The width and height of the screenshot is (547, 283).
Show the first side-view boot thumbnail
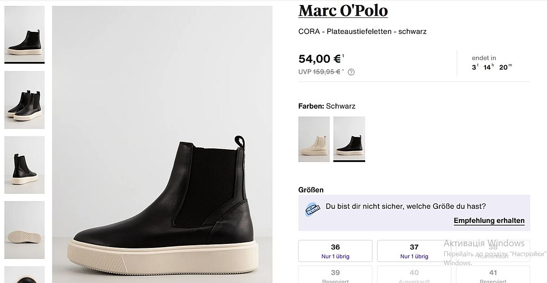(x=25, y=35)
